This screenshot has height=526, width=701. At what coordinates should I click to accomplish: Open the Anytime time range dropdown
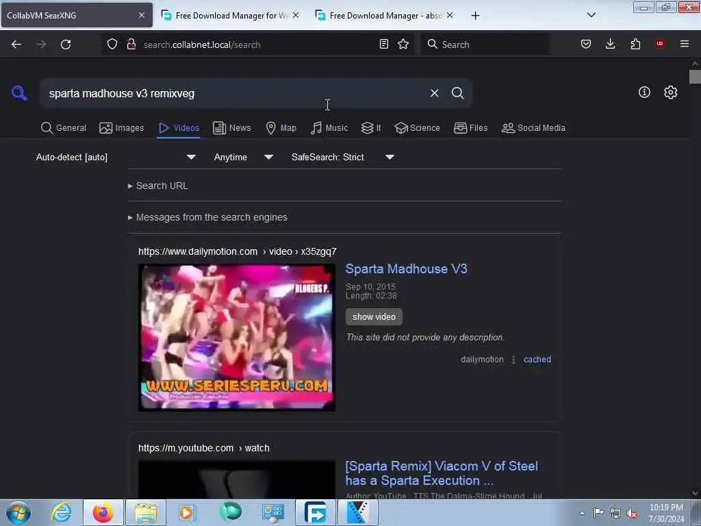coord(243,157)
